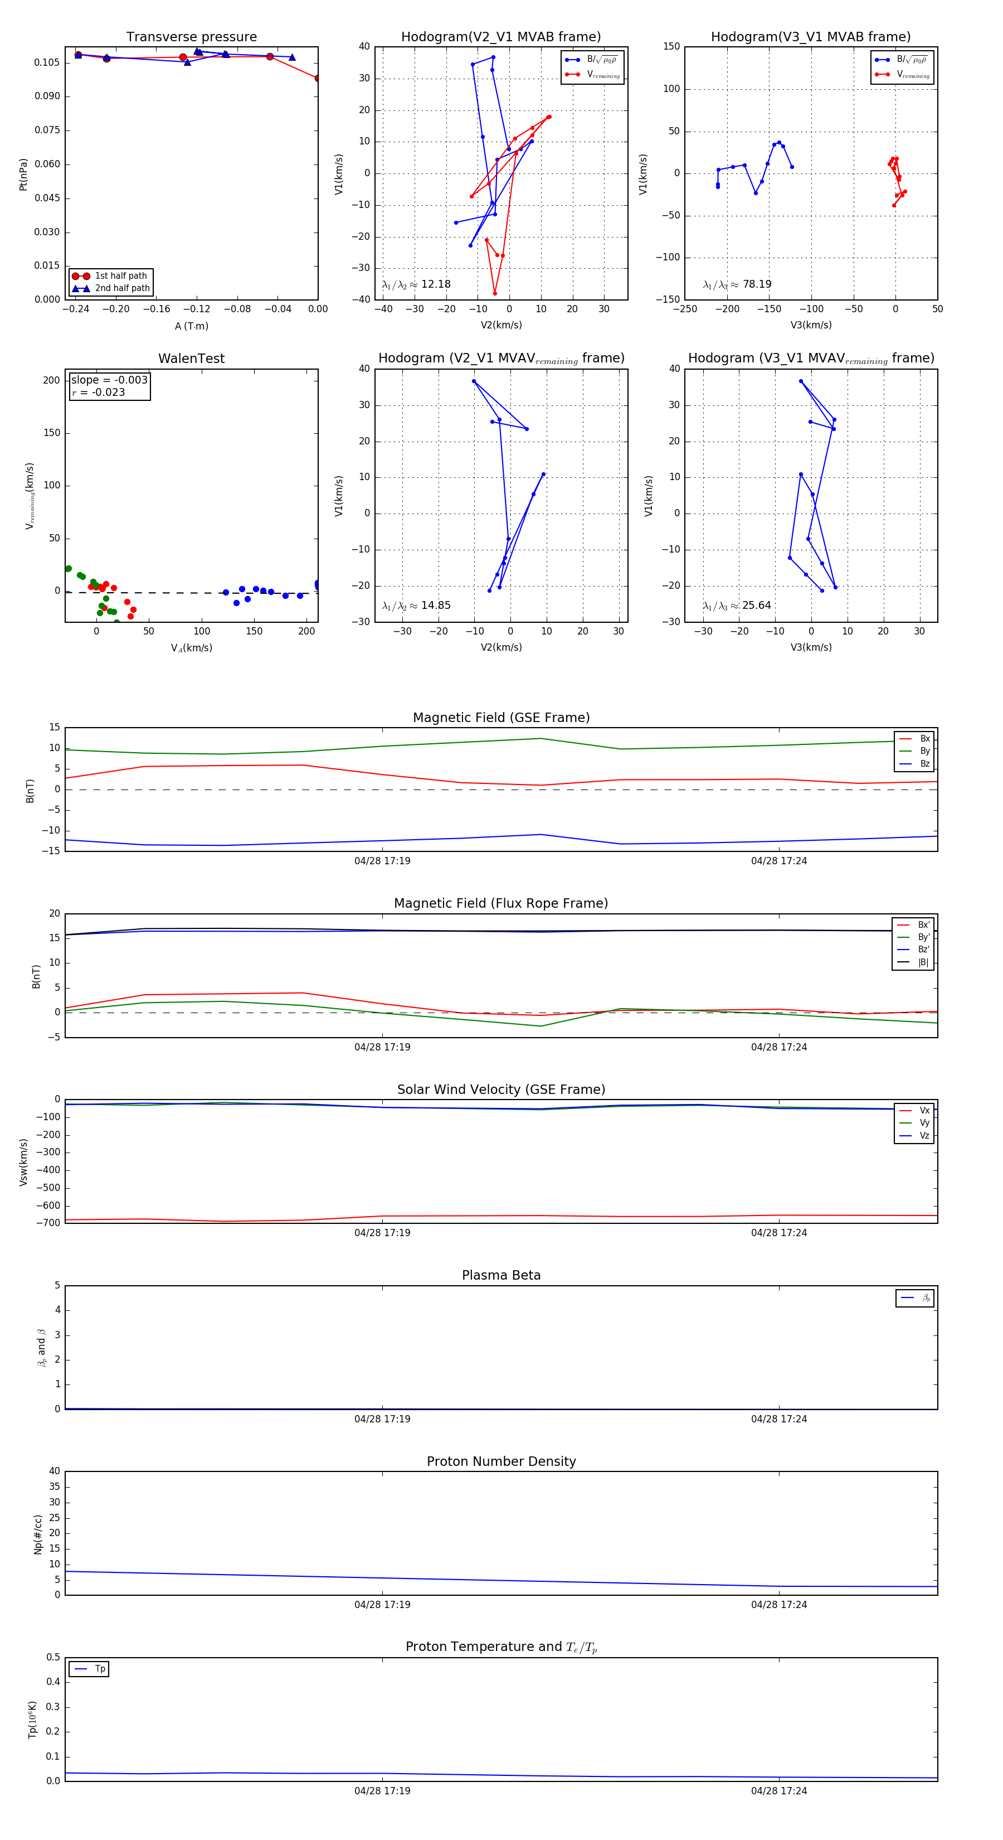1003x1840 pixels.
Task: Select the βp legend entry in Plasma Beta
Action: [915, 1298]
